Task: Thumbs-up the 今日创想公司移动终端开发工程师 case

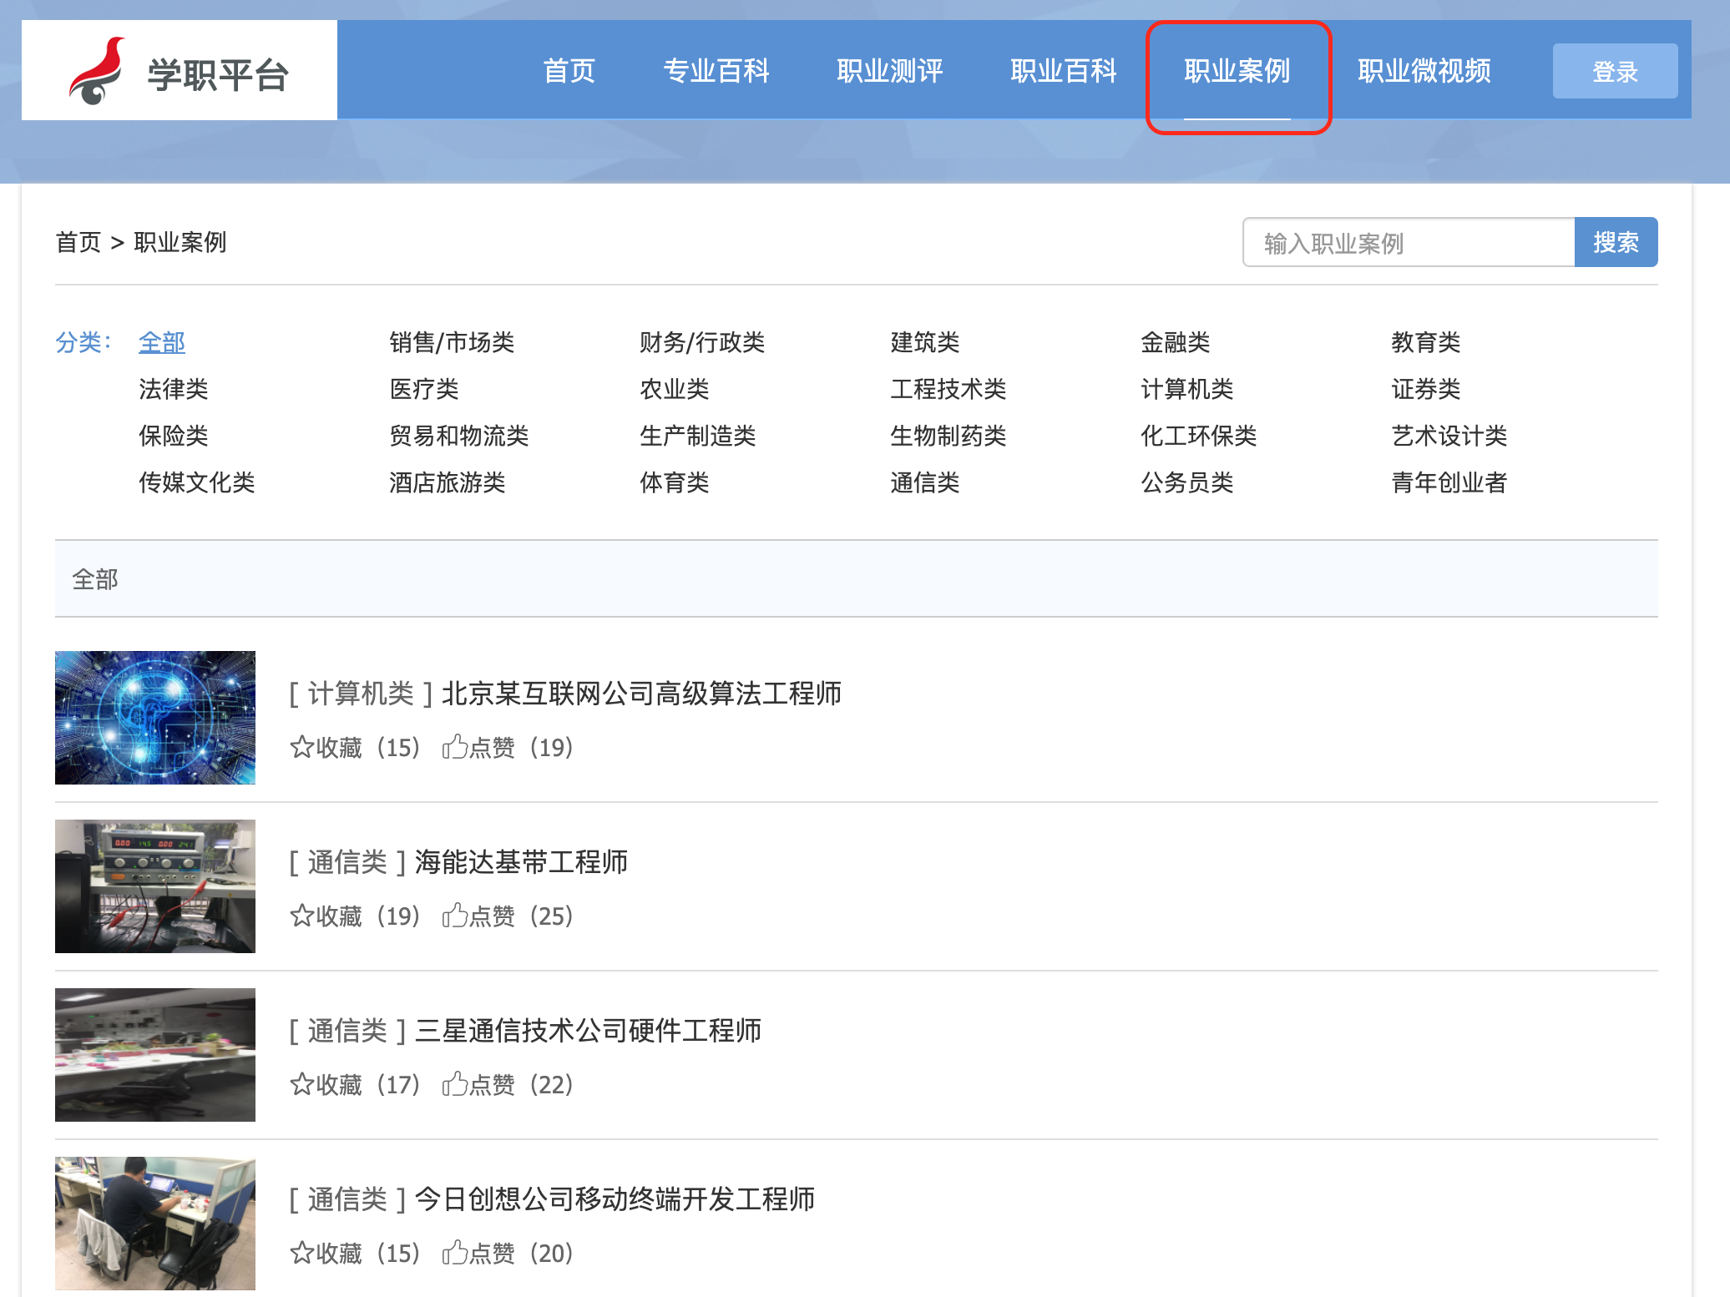Action: pos(455,1253)
